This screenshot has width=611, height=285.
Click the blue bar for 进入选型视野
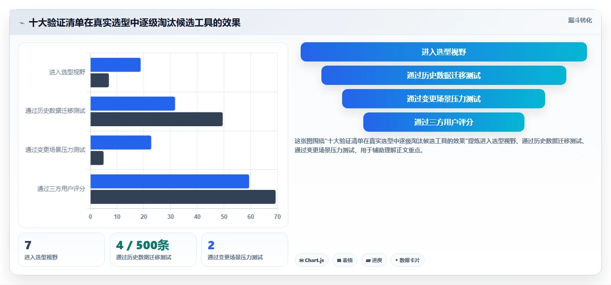(116, 65)
